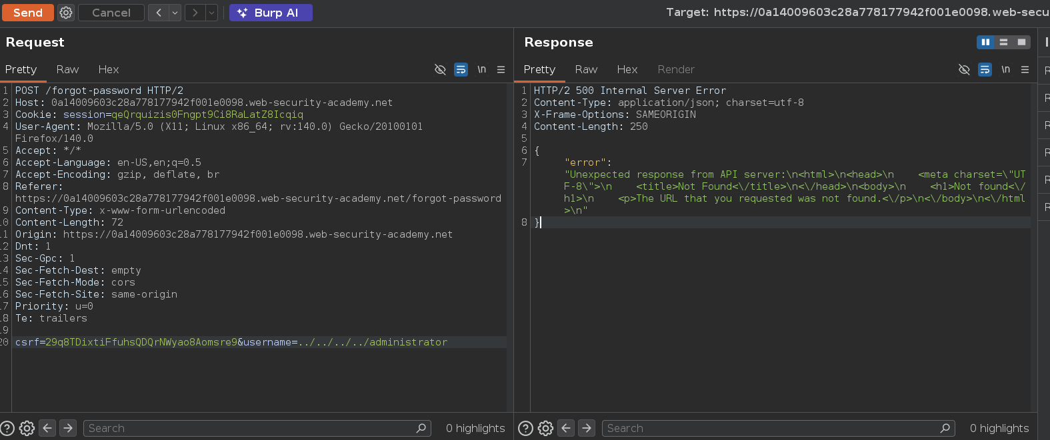Click the "error" JSON key in Response
Screen dimensions: 1050x440
[585, 162]
